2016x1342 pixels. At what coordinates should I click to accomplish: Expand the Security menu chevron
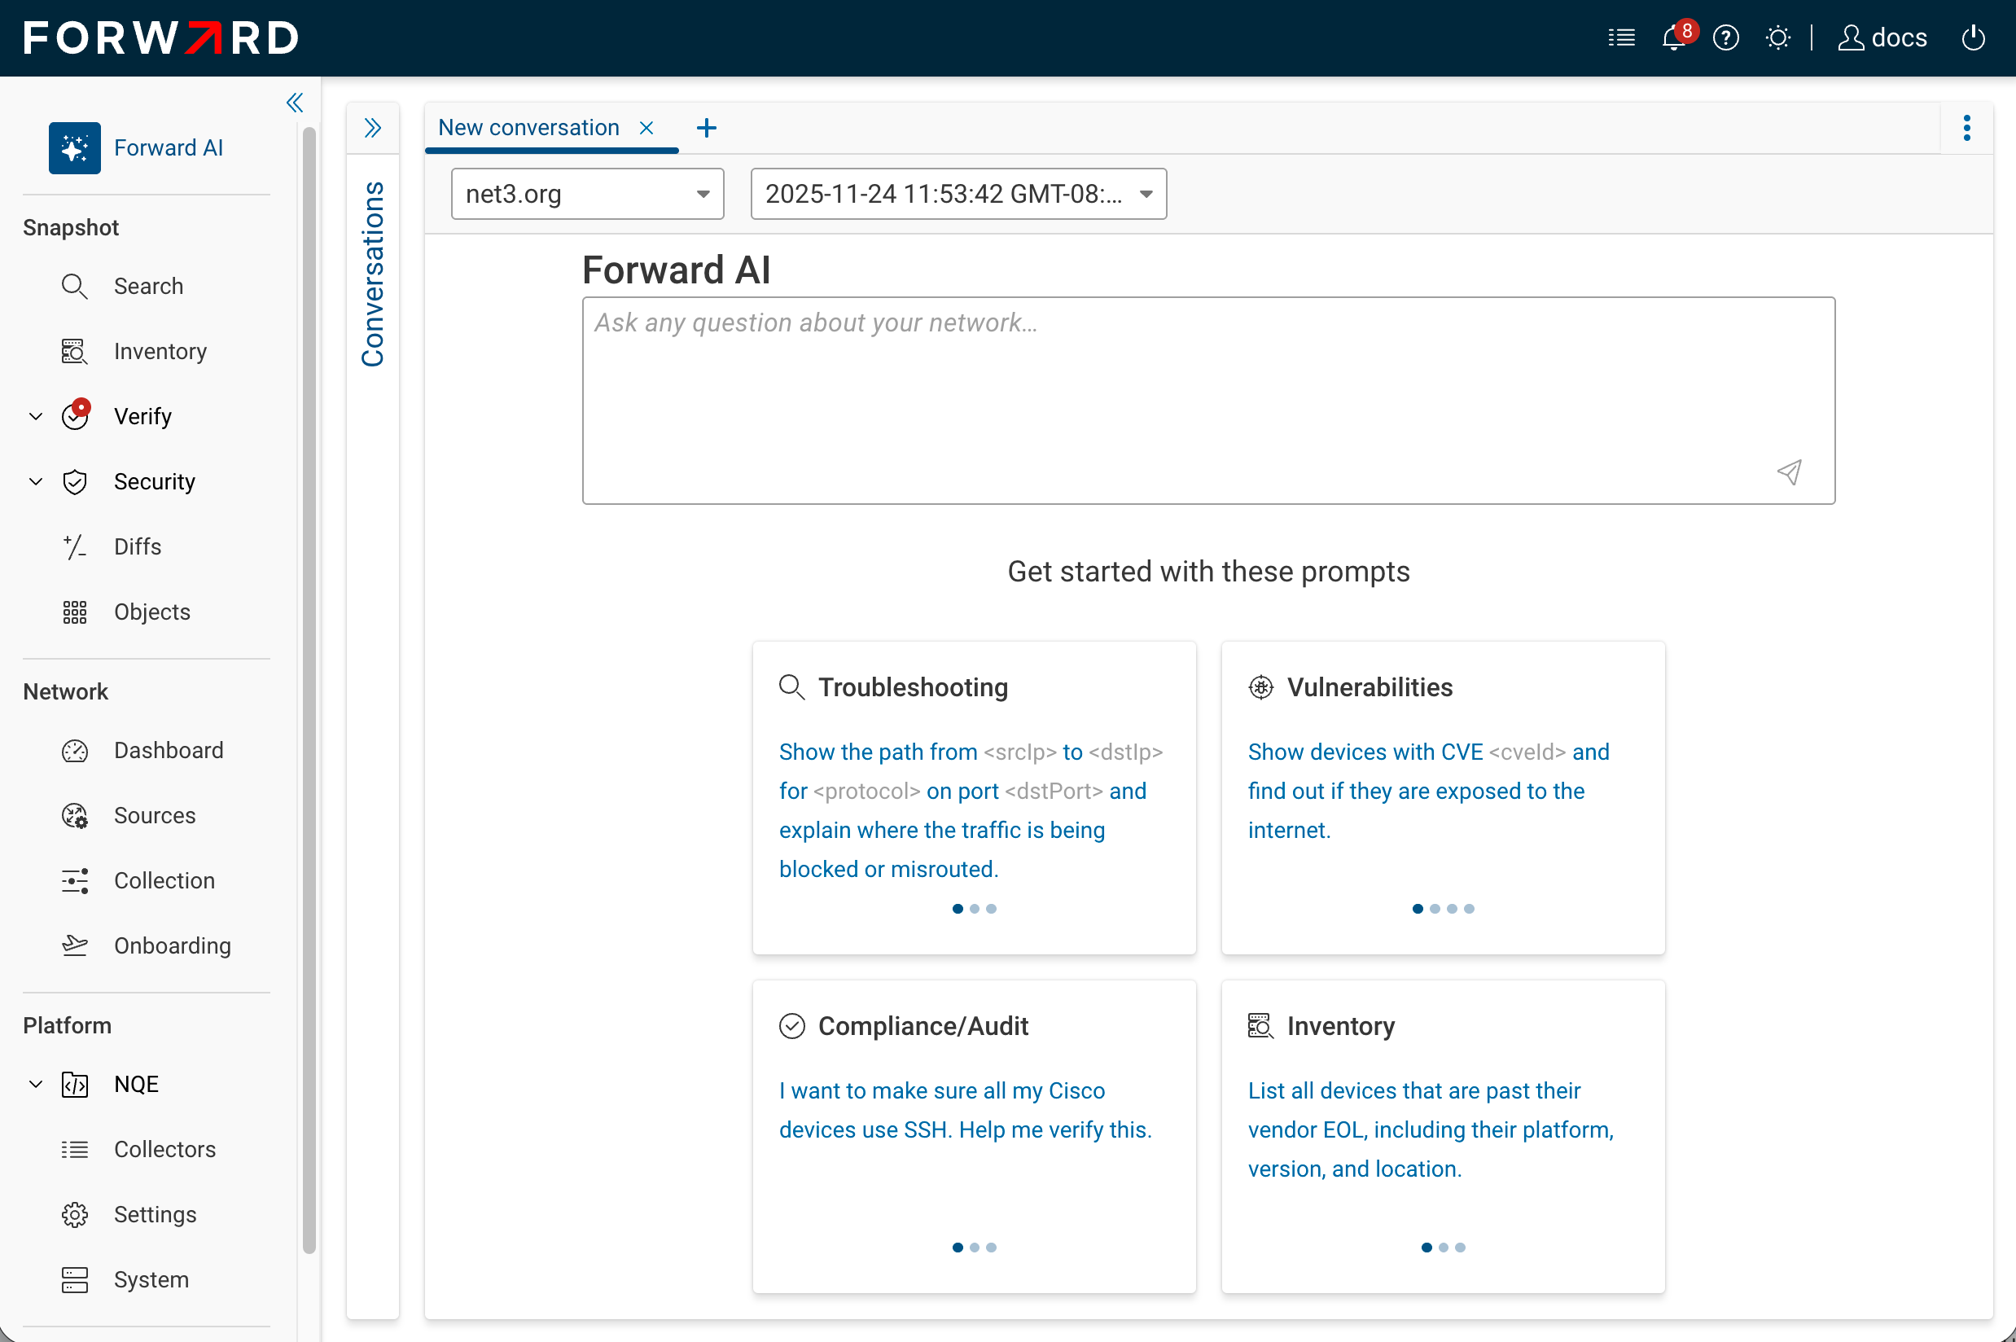[x=36, y=482]
